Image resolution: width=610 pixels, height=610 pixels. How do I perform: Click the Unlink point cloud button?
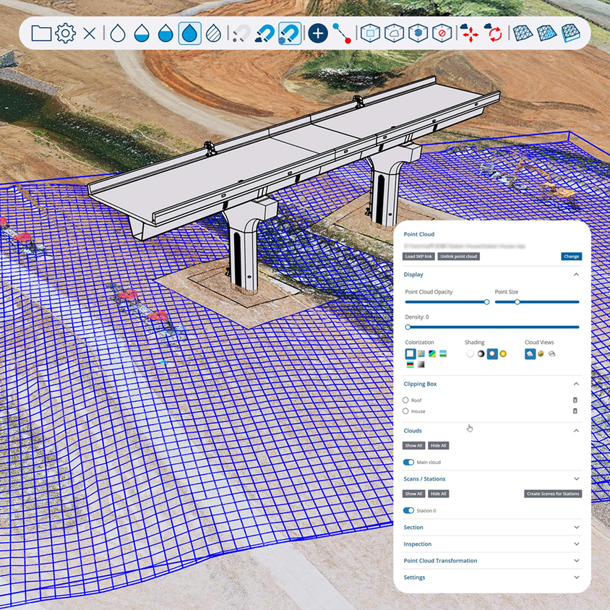(459, 257)
